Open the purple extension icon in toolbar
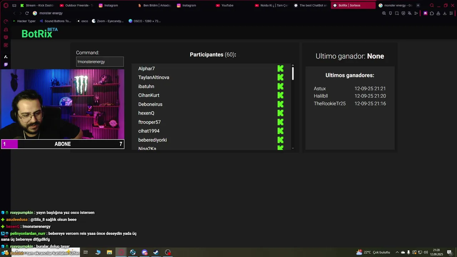Viewport: 457px width, 257px height. point(425,13)
